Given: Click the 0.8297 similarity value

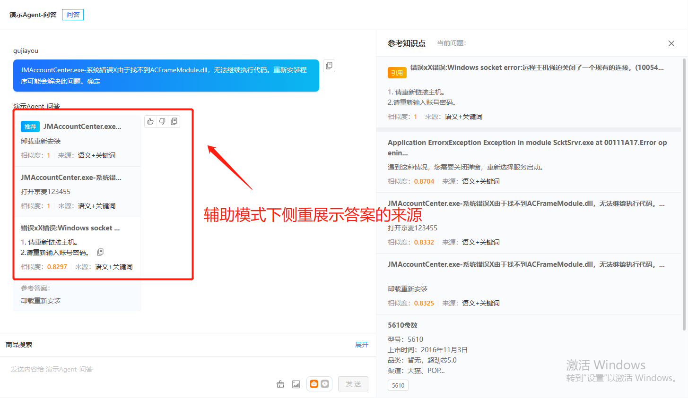Looking at the screenshot, I should [x=57, y=267].
